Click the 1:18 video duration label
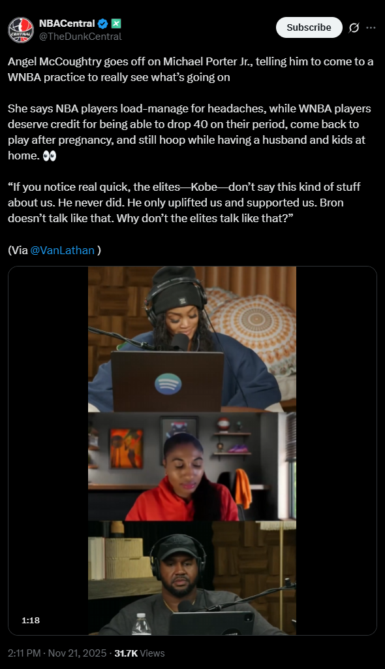Viewport: 385px width, 669px height. [31, 621]
